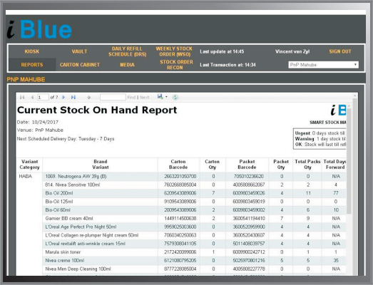
Task: Open the VAULT menu
Action: 79,51
